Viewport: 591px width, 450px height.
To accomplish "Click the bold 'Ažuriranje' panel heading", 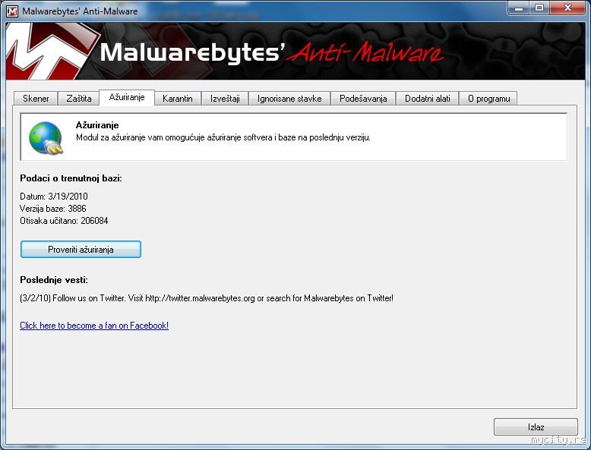I will (97, 125).
